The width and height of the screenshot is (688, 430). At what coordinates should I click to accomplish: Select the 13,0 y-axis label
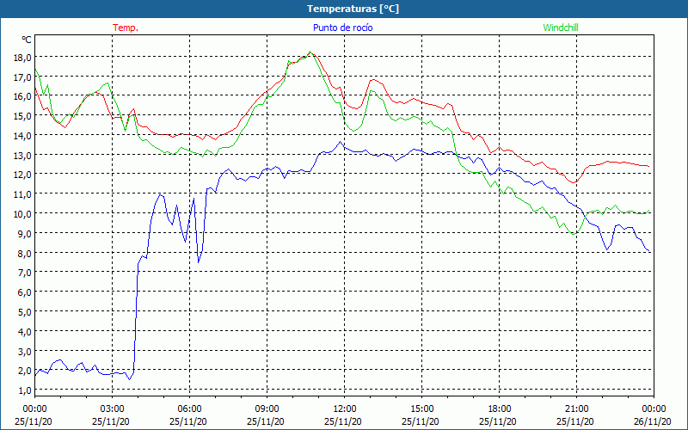(x=22, y=156)
